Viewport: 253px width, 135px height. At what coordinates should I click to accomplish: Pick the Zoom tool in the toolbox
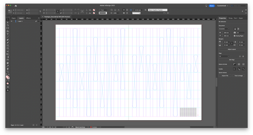[x=8, y=72]
